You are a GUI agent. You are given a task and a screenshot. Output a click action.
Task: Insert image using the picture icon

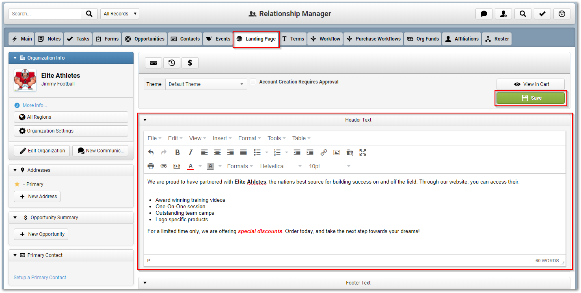tap(337, 152)
